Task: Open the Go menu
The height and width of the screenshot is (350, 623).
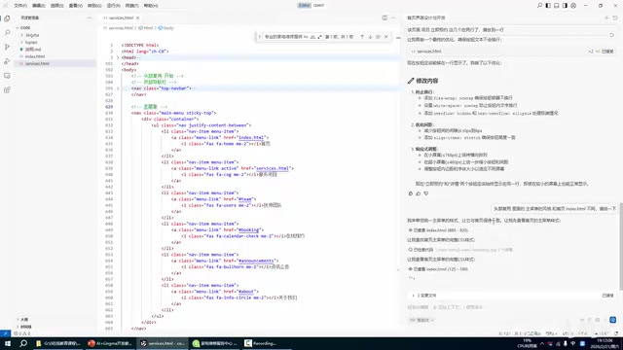Action: point(94,6)
